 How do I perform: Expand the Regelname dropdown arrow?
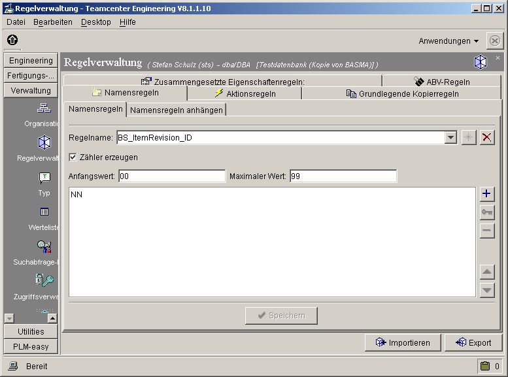[450, 138]
